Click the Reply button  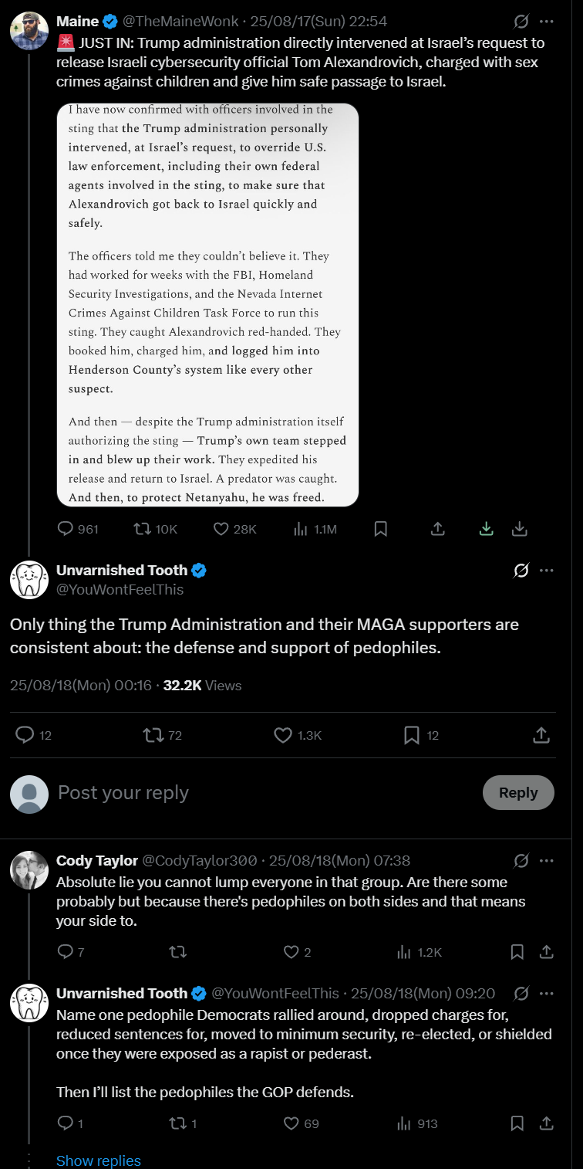518,793
